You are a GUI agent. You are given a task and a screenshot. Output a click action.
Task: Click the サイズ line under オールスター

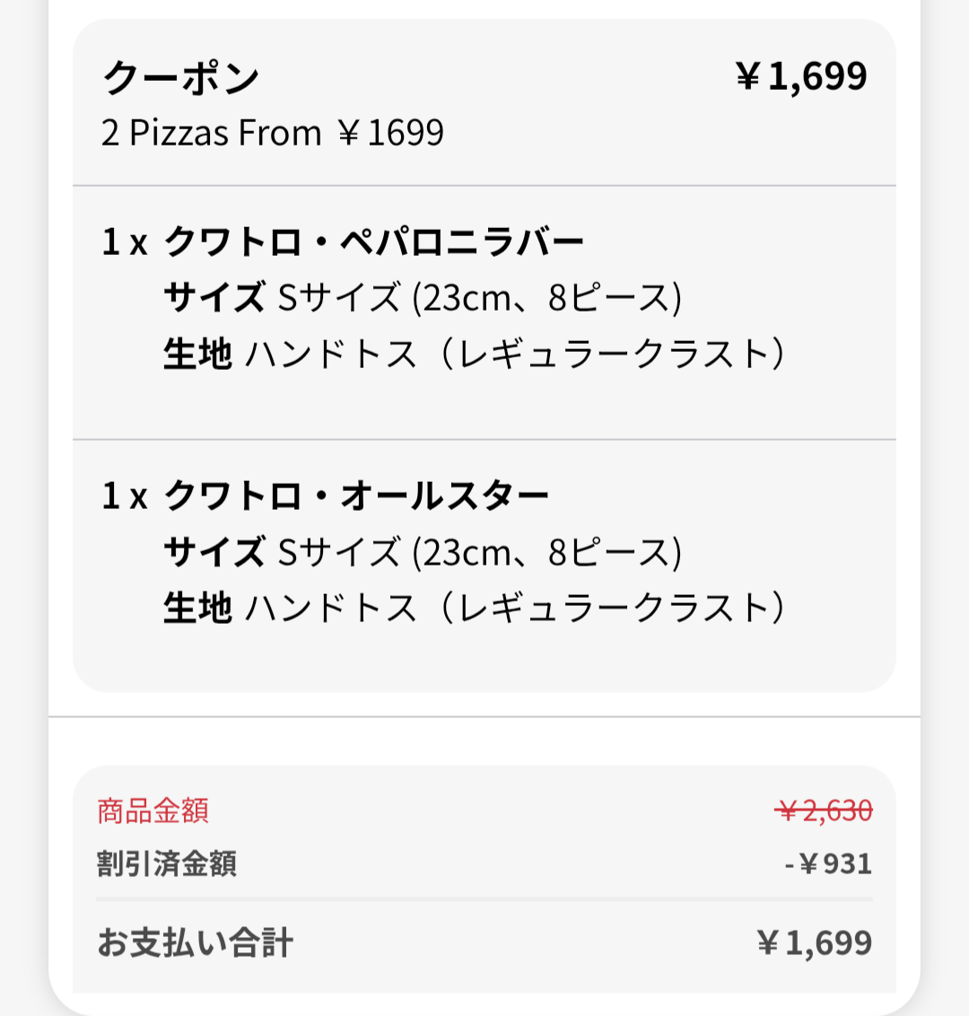coord(423,552)
